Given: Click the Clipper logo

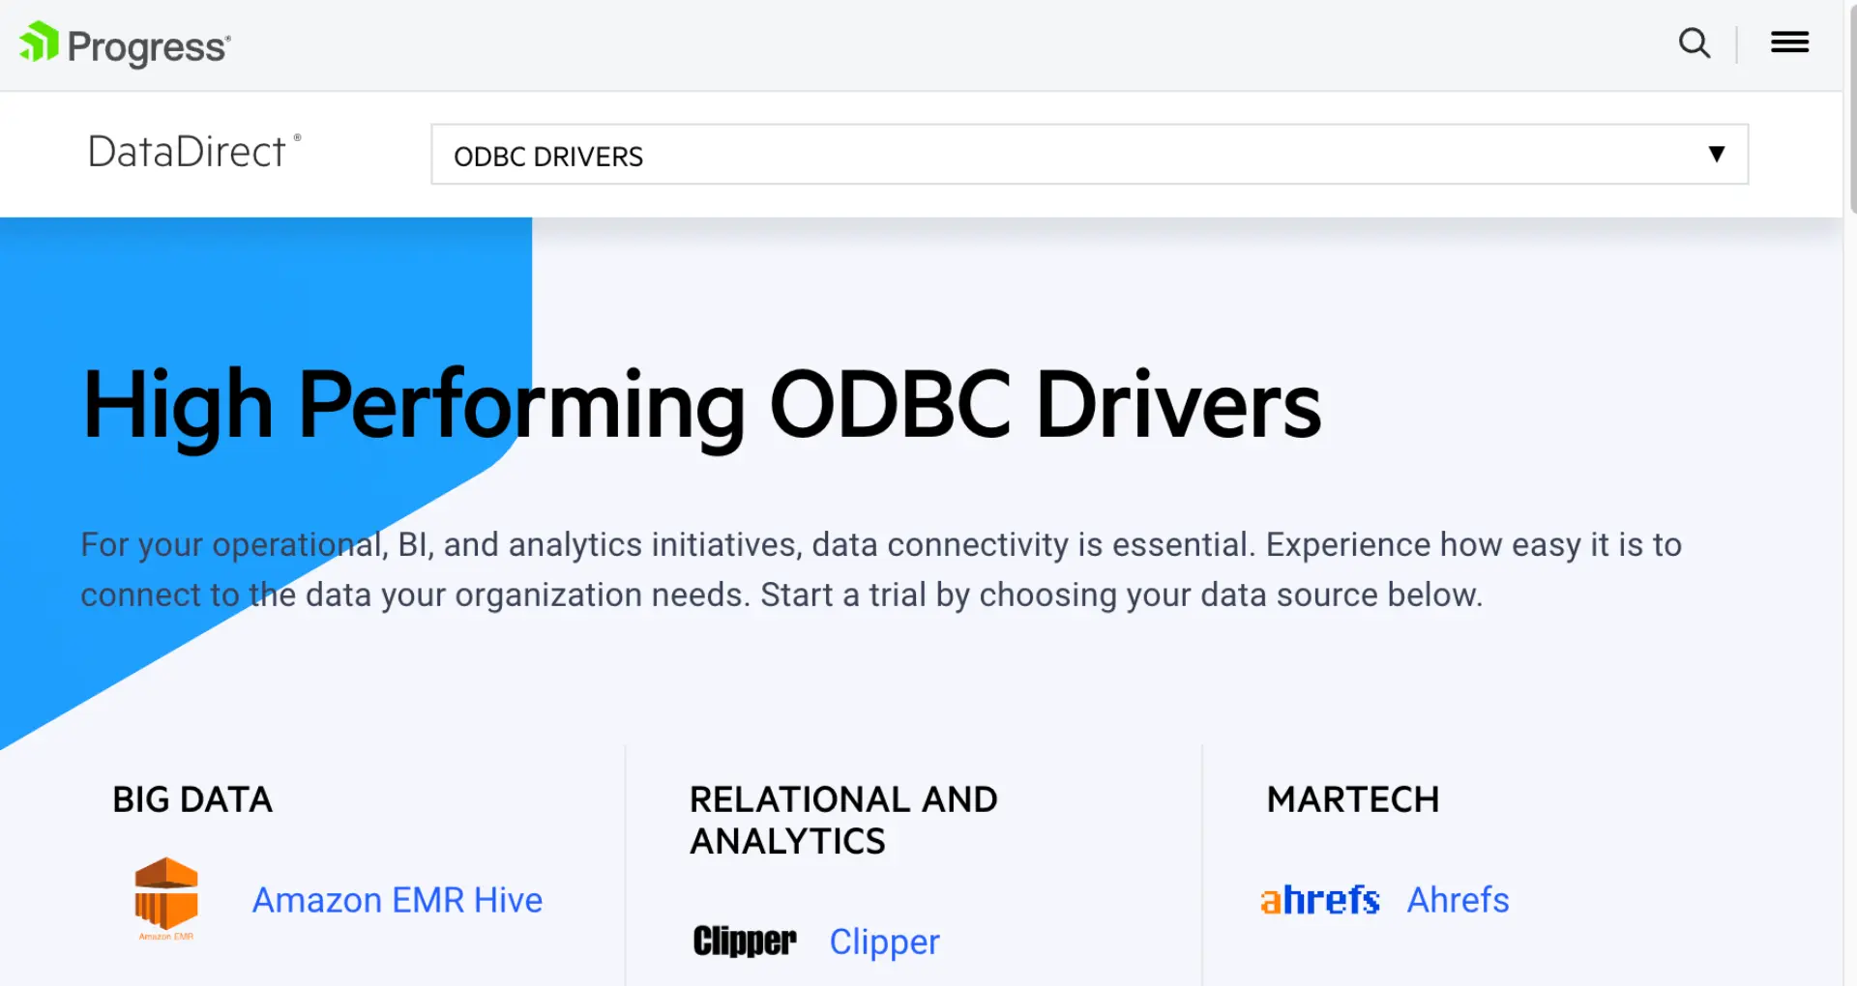Looking at the screenshot, I should (745, 941).
